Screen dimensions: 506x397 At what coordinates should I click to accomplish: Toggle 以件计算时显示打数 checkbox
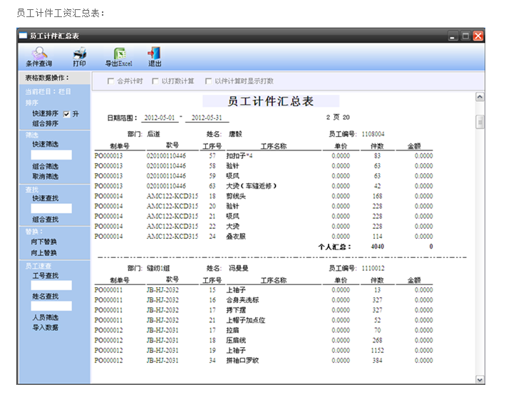(208, 81)
